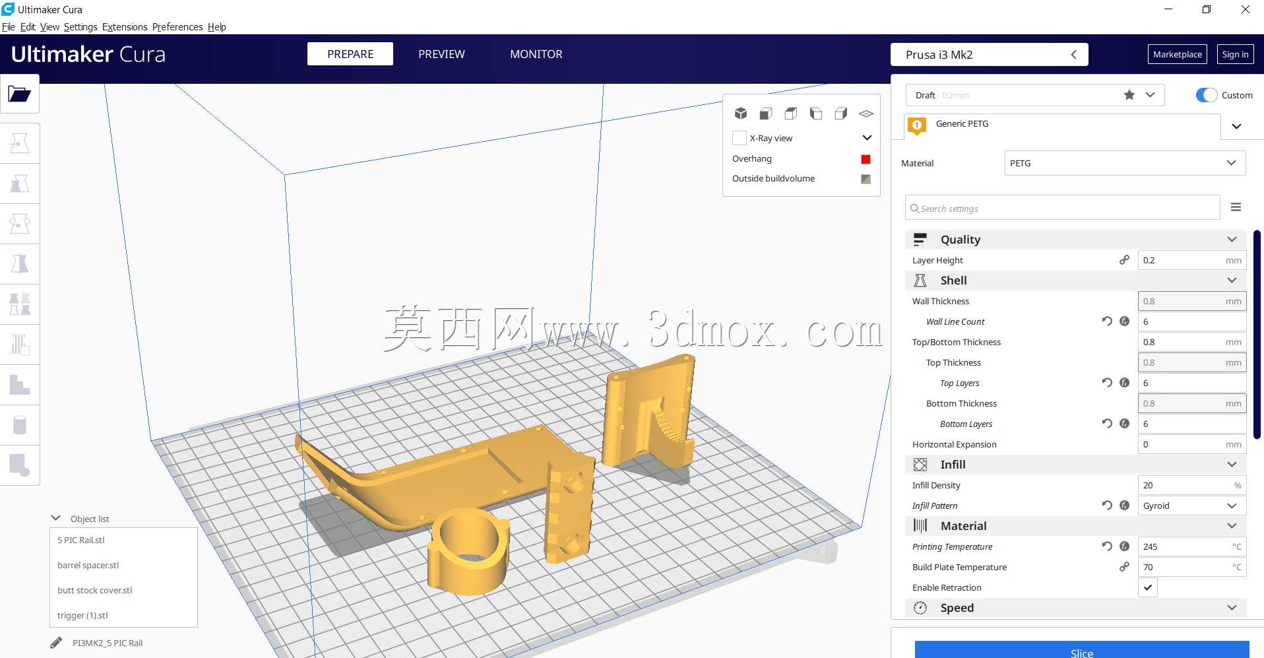Switch camera to the right side view

(x=841, y=114)
